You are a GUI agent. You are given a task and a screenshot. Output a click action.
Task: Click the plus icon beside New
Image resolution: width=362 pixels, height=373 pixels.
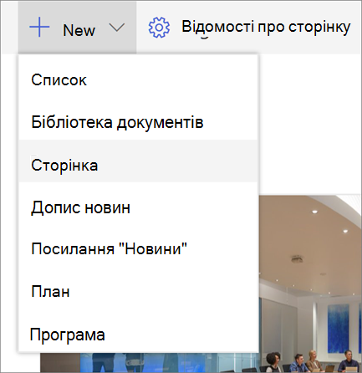click(39, 27)
